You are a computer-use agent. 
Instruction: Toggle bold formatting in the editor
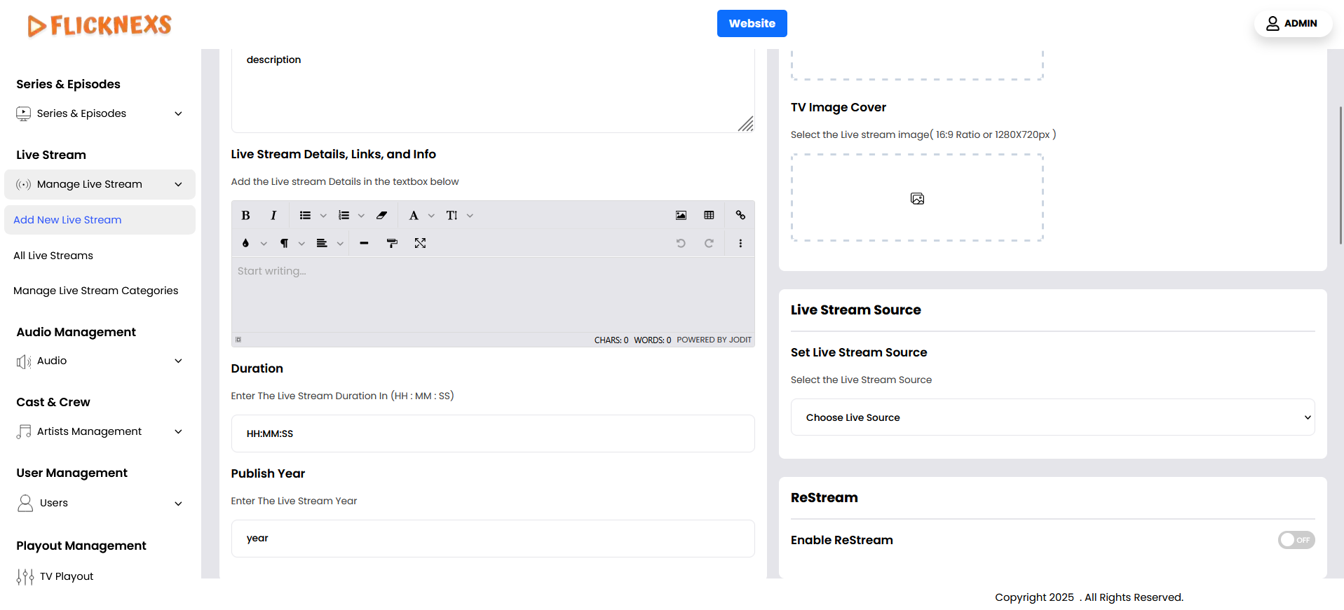click(245, 216)
